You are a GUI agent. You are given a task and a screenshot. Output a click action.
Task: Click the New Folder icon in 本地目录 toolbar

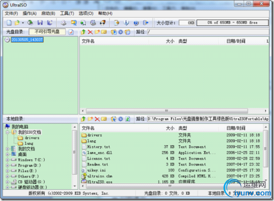point(90,119)
